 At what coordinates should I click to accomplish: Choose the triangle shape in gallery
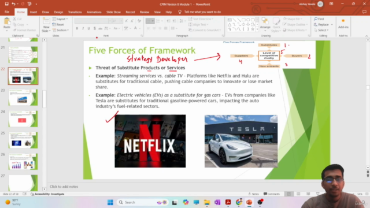coord(230,24)
